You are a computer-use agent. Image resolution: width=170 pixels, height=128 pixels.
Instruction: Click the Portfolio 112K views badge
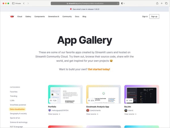click(x=53, y=100)
